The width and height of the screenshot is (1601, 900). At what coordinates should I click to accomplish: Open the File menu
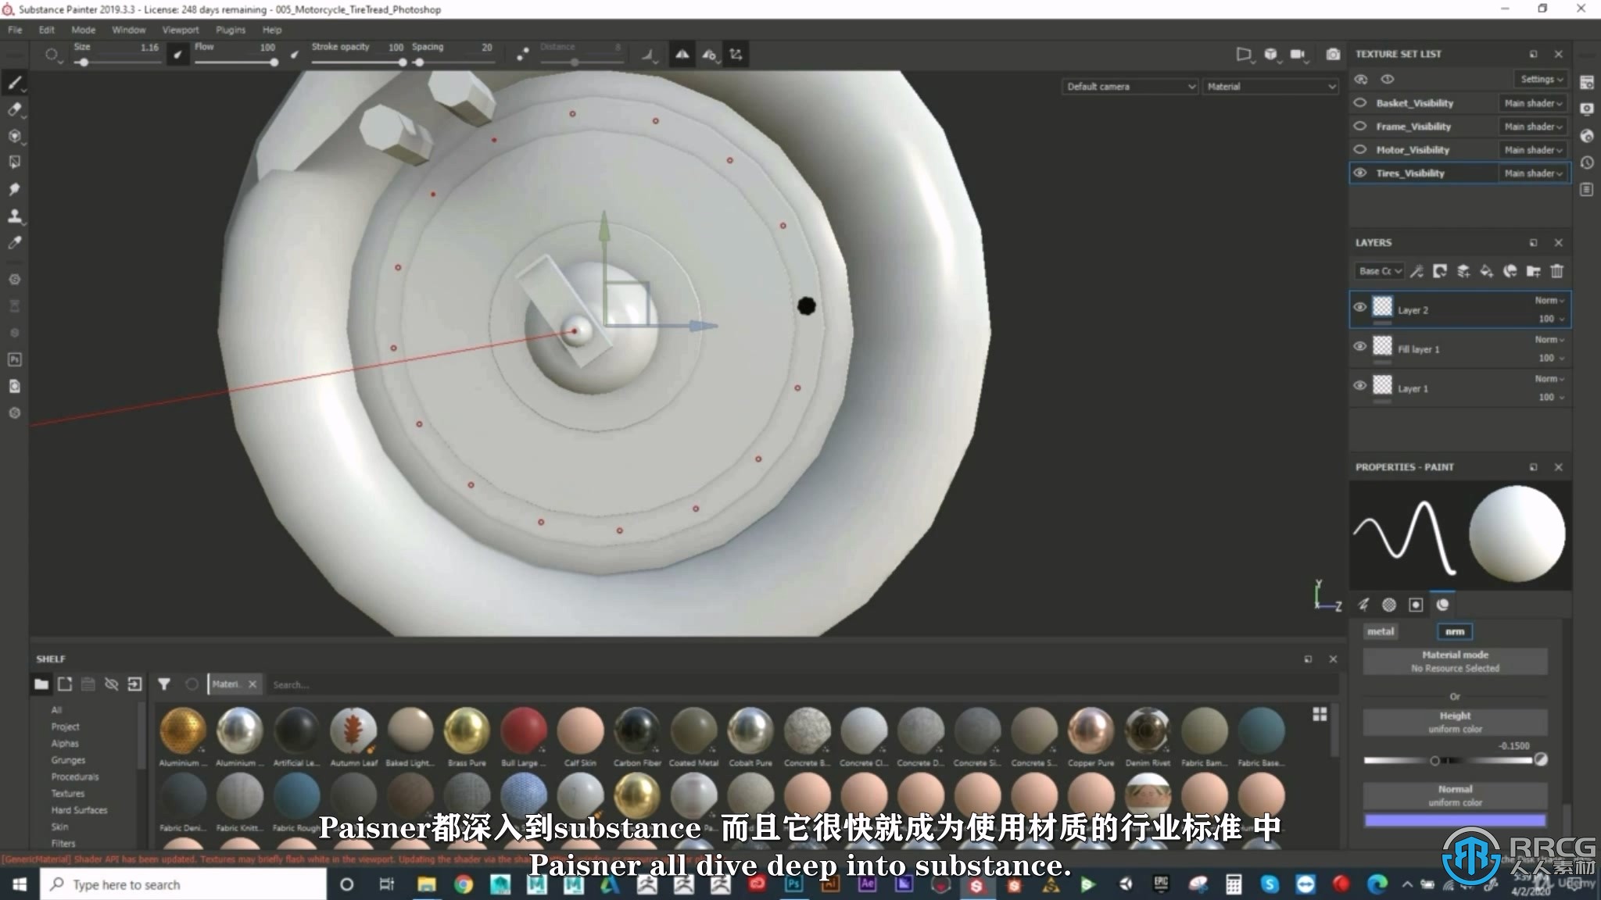(15, 30)
